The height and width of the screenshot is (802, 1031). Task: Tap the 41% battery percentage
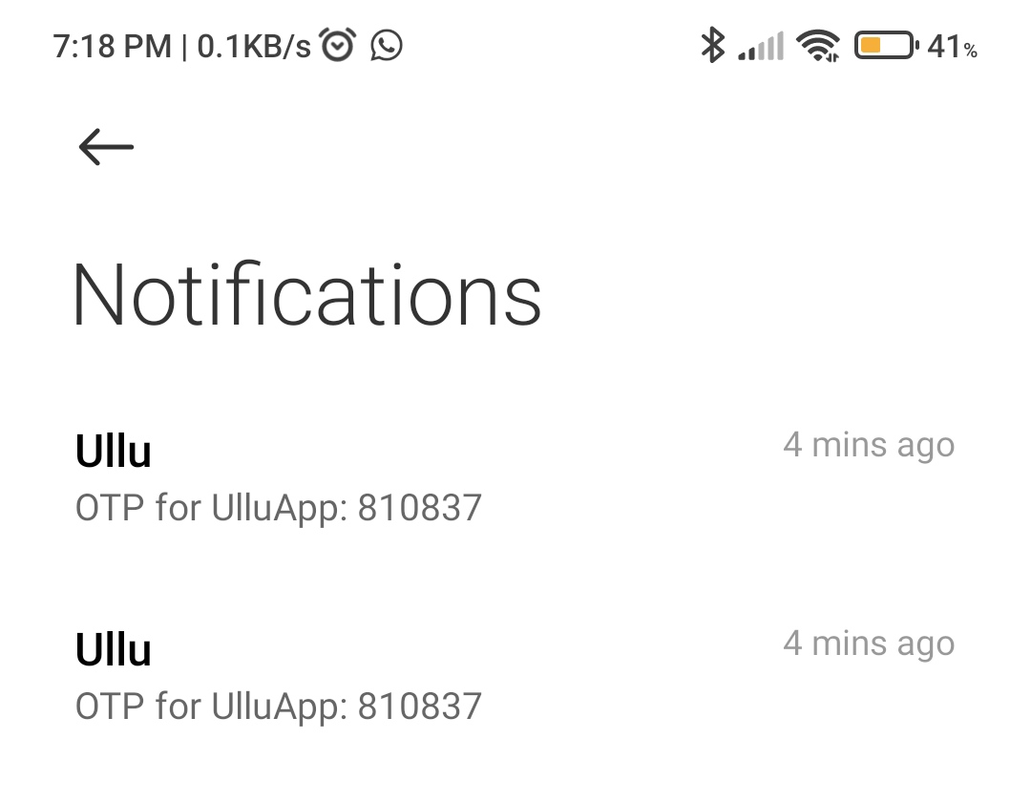pyautogui.click(x=952, y=46)
